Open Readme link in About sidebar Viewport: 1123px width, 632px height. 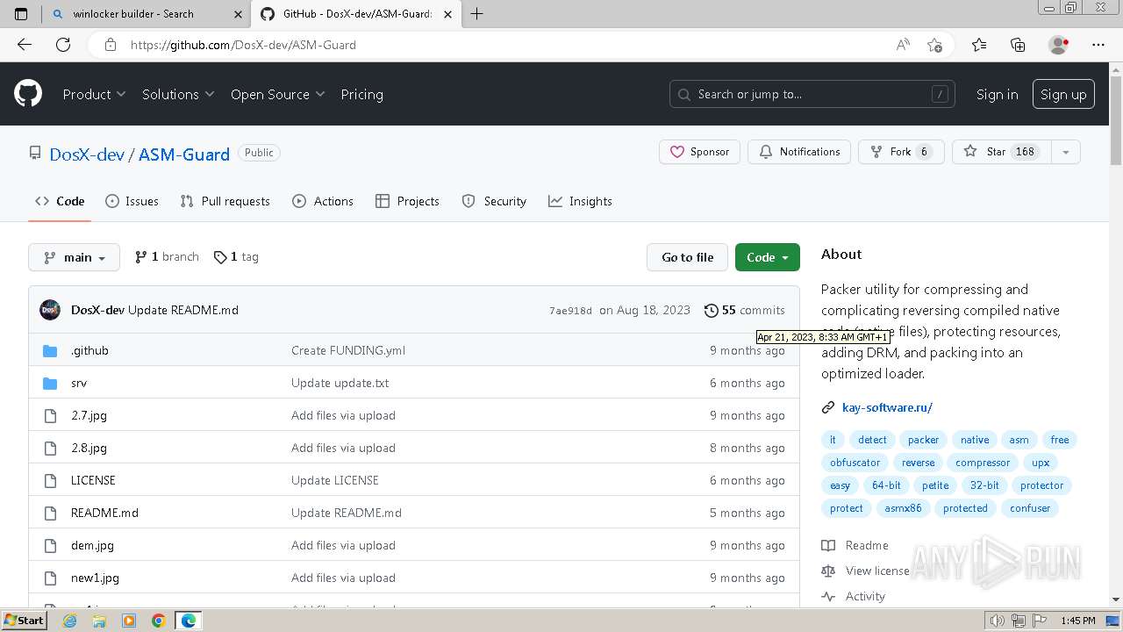855,545
